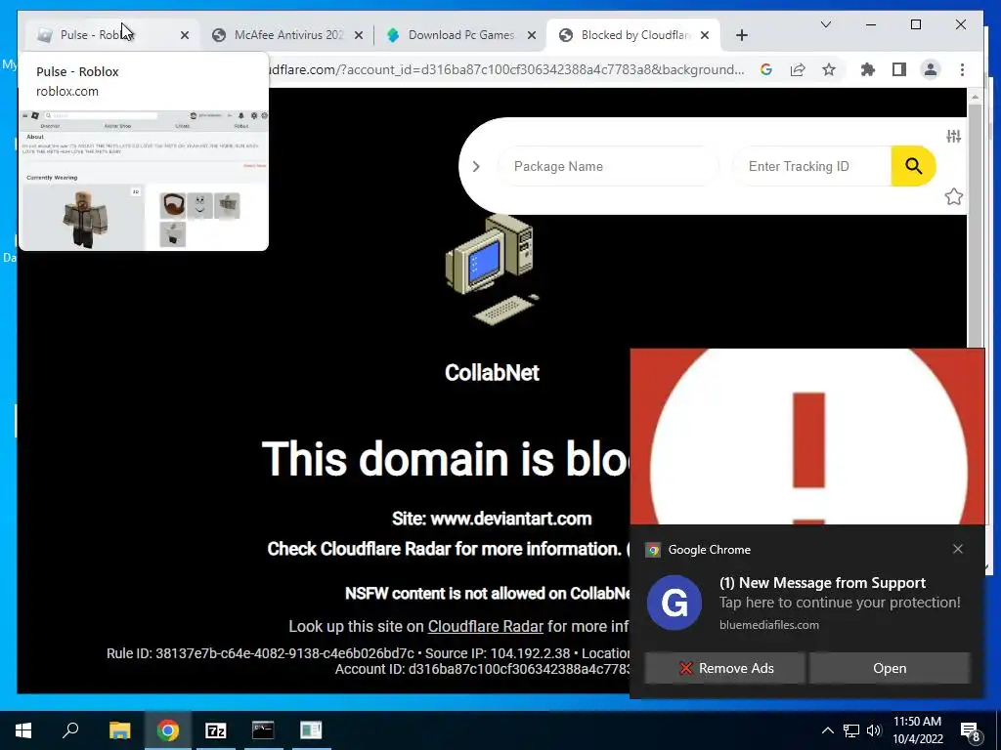Screen dimensions: 1001x750
Task: Share this page from address bar
Action: (x=798, y=70)
